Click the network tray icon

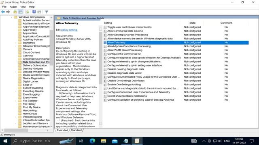[x=214, y=141]
